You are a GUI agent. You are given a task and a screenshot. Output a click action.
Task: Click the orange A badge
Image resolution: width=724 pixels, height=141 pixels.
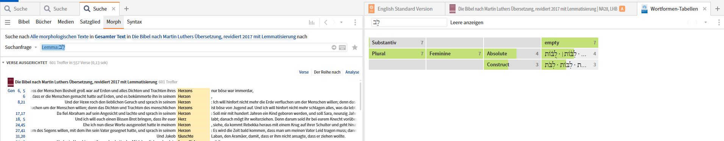point(622,9)
